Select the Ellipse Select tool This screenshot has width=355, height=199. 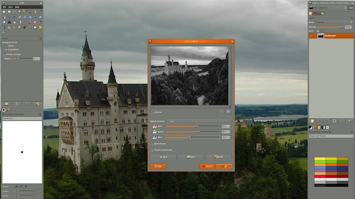coord(9,12)
